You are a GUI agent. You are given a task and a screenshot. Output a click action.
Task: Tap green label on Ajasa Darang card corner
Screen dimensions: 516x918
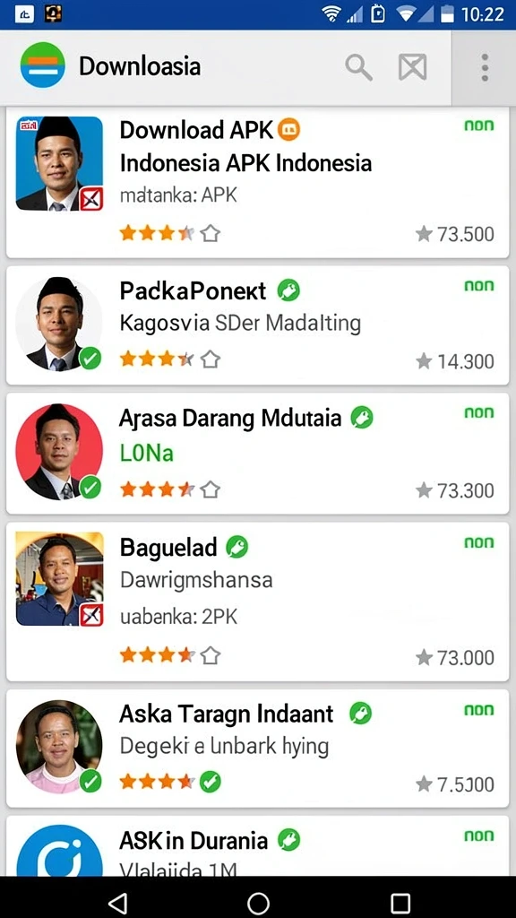tap(479, 413)
